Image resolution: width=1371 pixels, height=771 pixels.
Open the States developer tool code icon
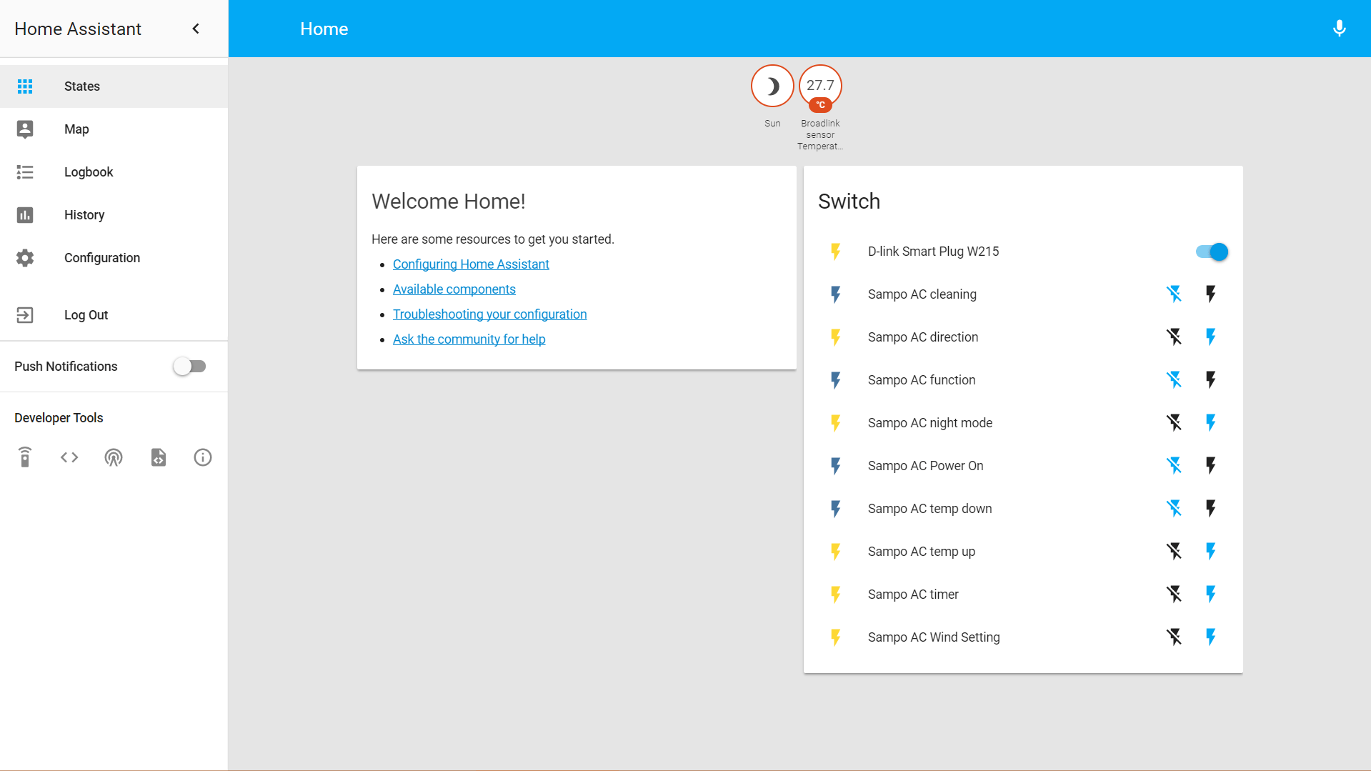69,457
